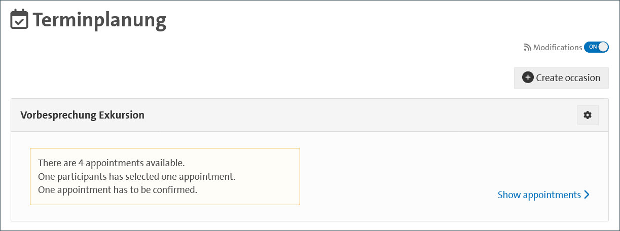Select the Vorbesprechung Exkursion title
The height and width of the screenshot is (231, 620).
82,115
